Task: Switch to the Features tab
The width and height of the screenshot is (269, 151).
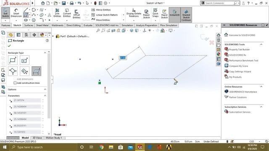Action: click(x=6, y=25)
